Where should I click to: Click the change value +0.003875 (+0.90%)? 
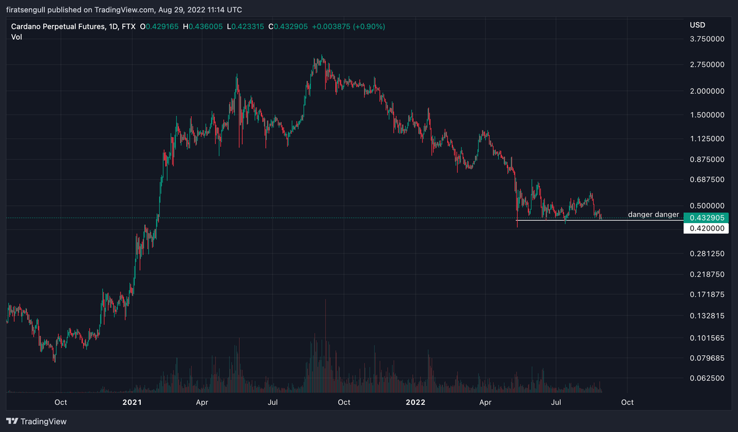coord(350,27)
